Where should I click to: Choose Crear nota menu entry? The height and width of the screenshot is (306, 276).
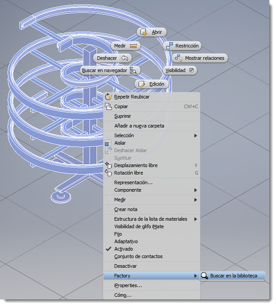152,209
